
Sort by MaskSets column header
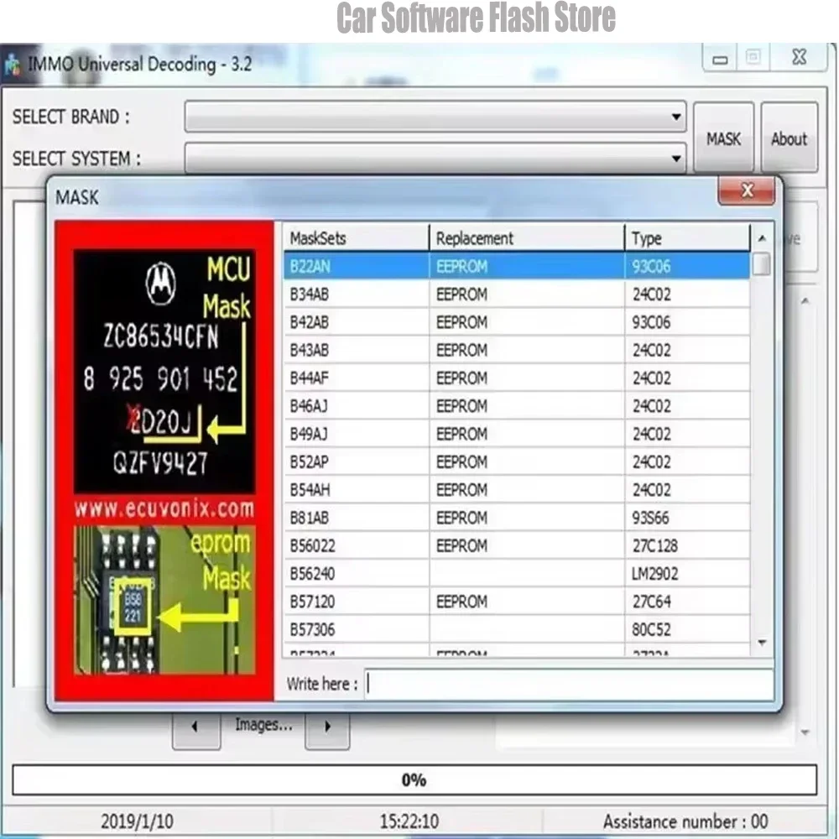tap(356, 238)
